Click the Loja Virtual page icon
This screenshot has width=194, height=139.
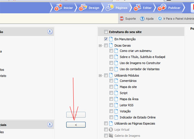(x=111, y=130)
